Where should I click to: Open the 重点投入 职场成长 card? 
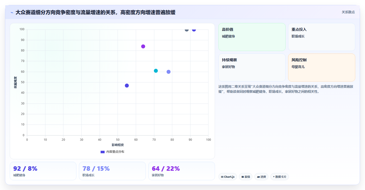pos(322,37)
